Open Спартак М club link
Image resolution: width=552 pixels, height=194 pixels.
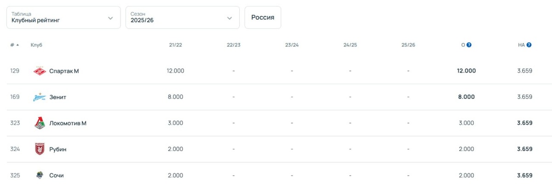coord(64,71)
